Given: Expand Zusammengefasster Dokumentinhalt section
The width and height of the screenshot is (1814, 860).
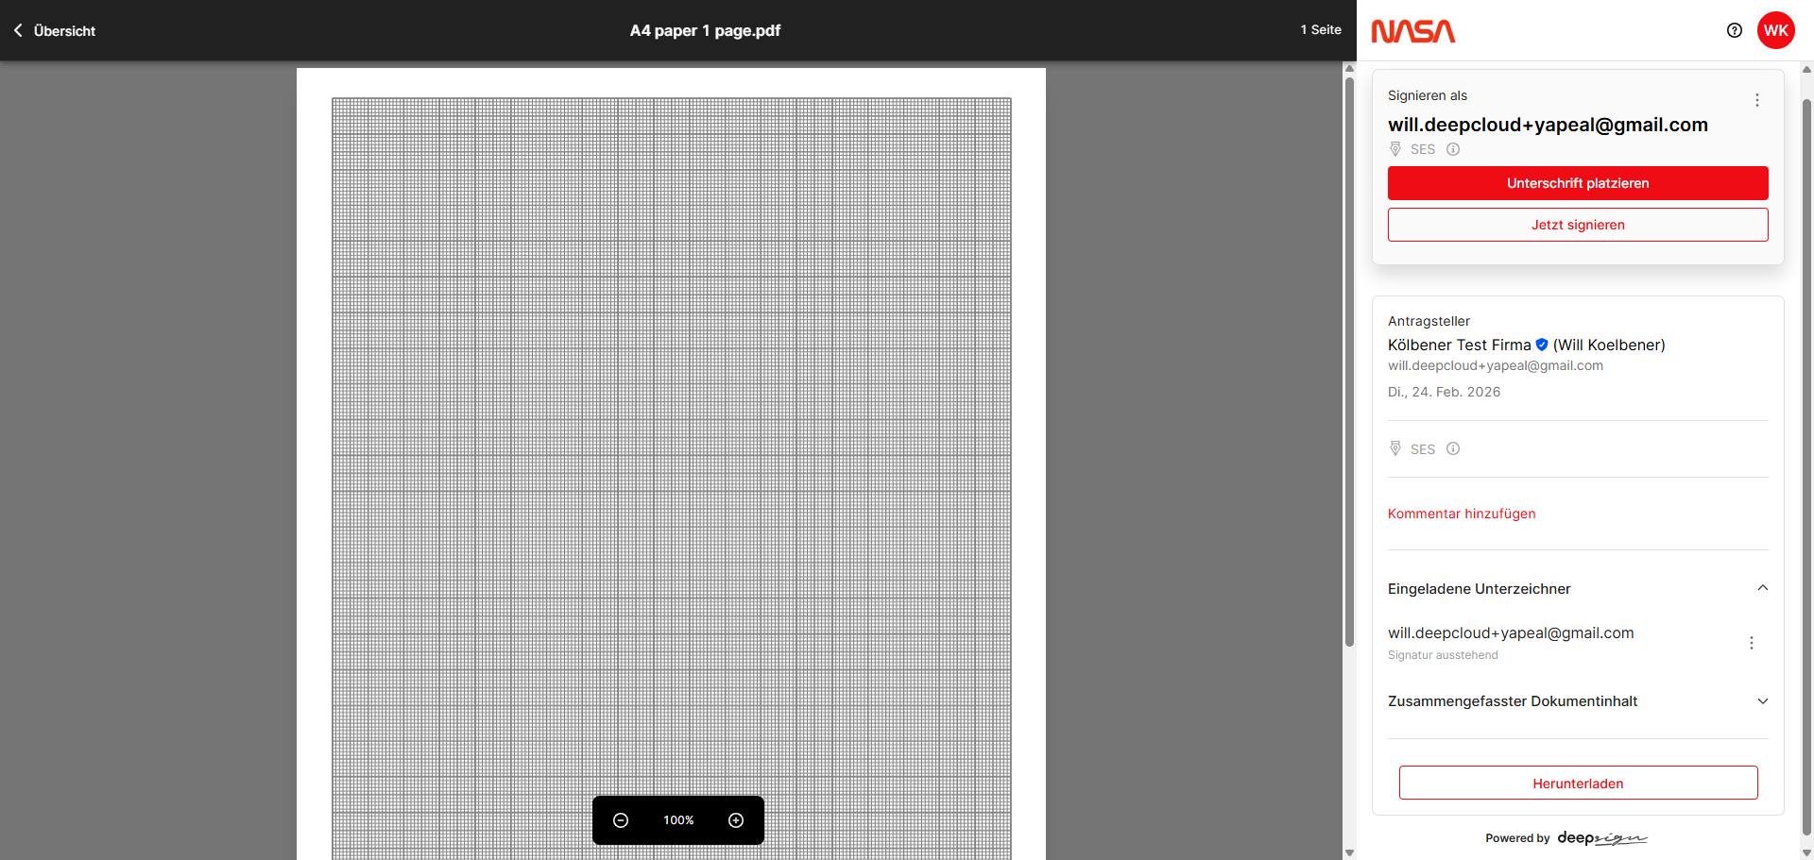Looking at the screenshot, I should coord(1762,701).
